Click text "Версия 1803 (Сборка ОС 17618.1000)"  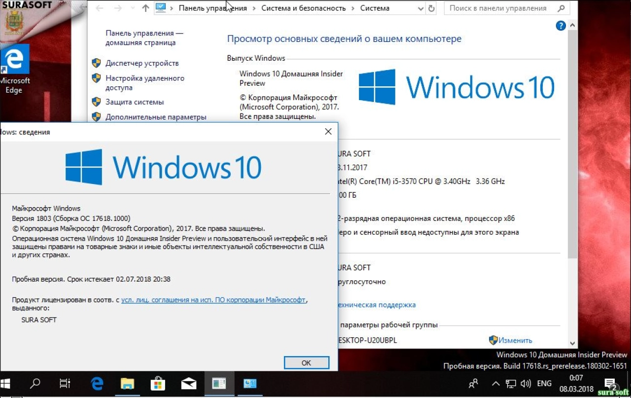(x=71, y=218)
